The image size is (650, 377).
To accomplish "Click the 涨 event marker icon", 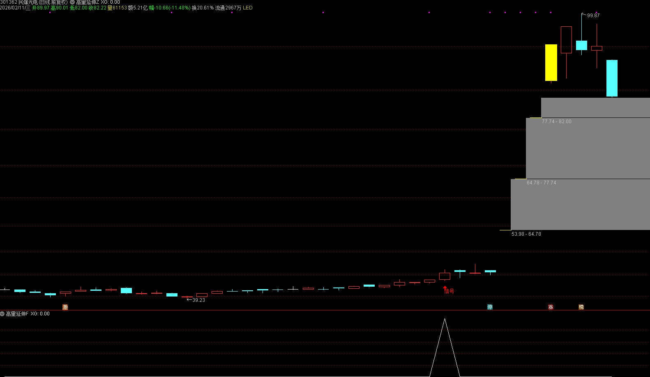I will 551,307.
